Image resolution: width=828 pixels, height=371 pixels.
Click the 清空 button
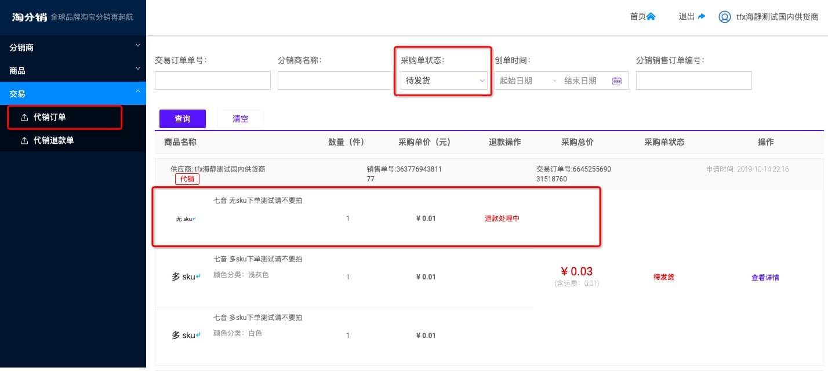pos(241,119)
